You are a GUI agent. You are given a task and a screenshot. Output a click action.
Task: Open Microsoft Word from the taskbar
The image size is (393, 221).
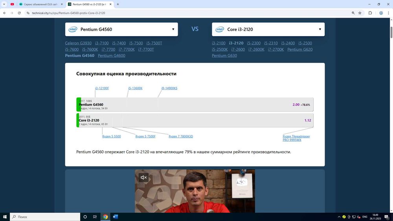pos(115,217)
